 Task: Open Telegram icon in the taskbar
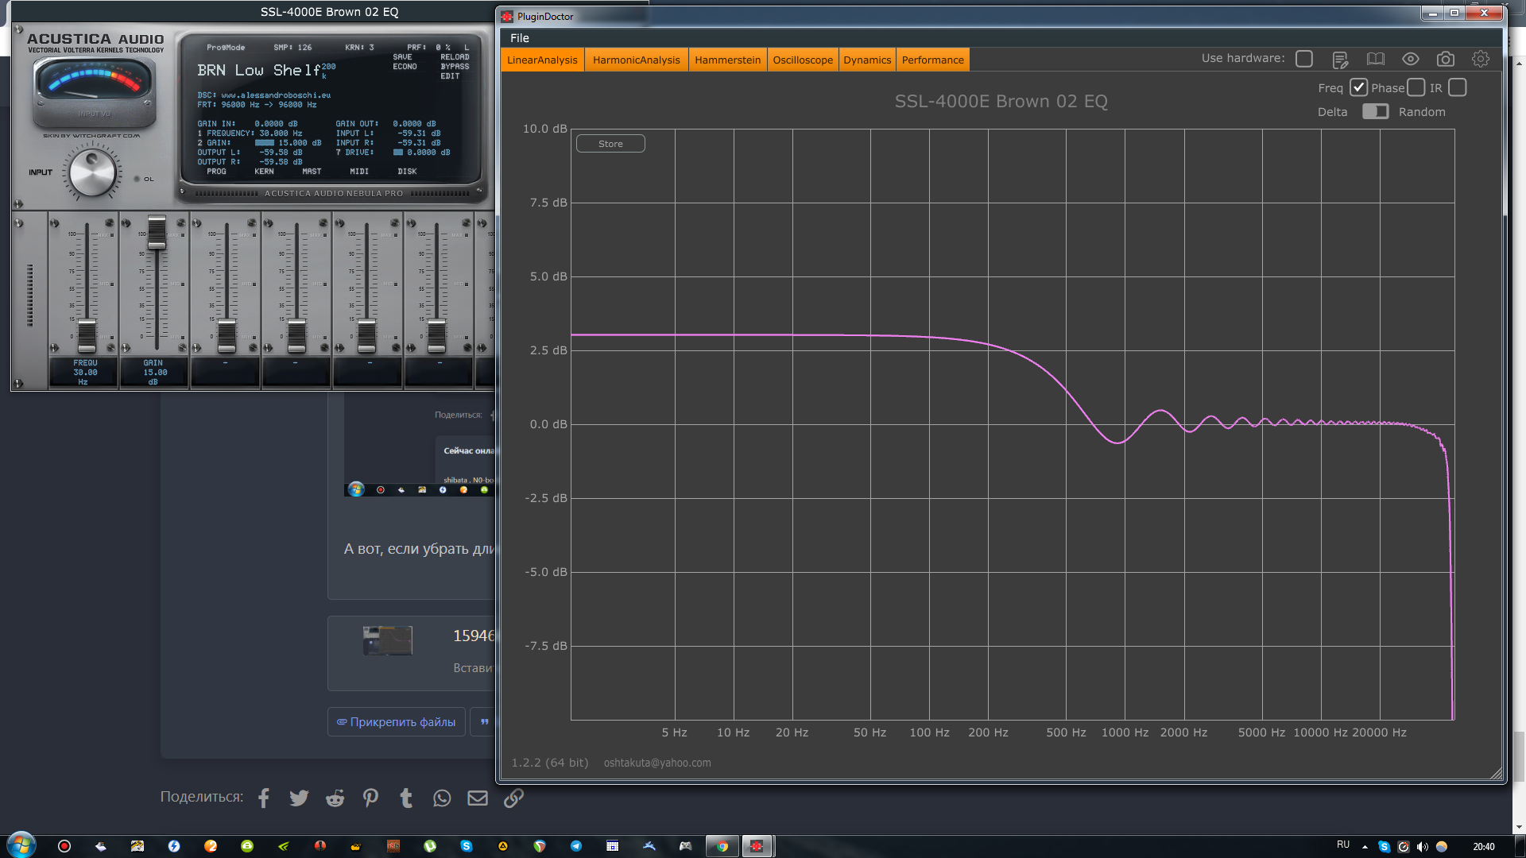click(576, 846)
